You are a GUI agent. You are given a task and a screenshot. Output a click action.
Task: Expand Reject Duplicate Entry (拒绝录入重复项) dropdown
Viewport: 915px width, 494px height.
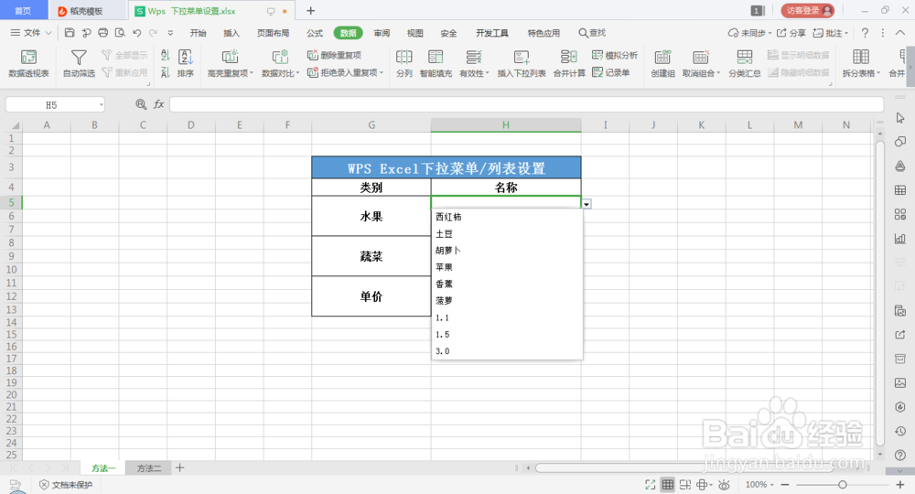coord(382,73)
